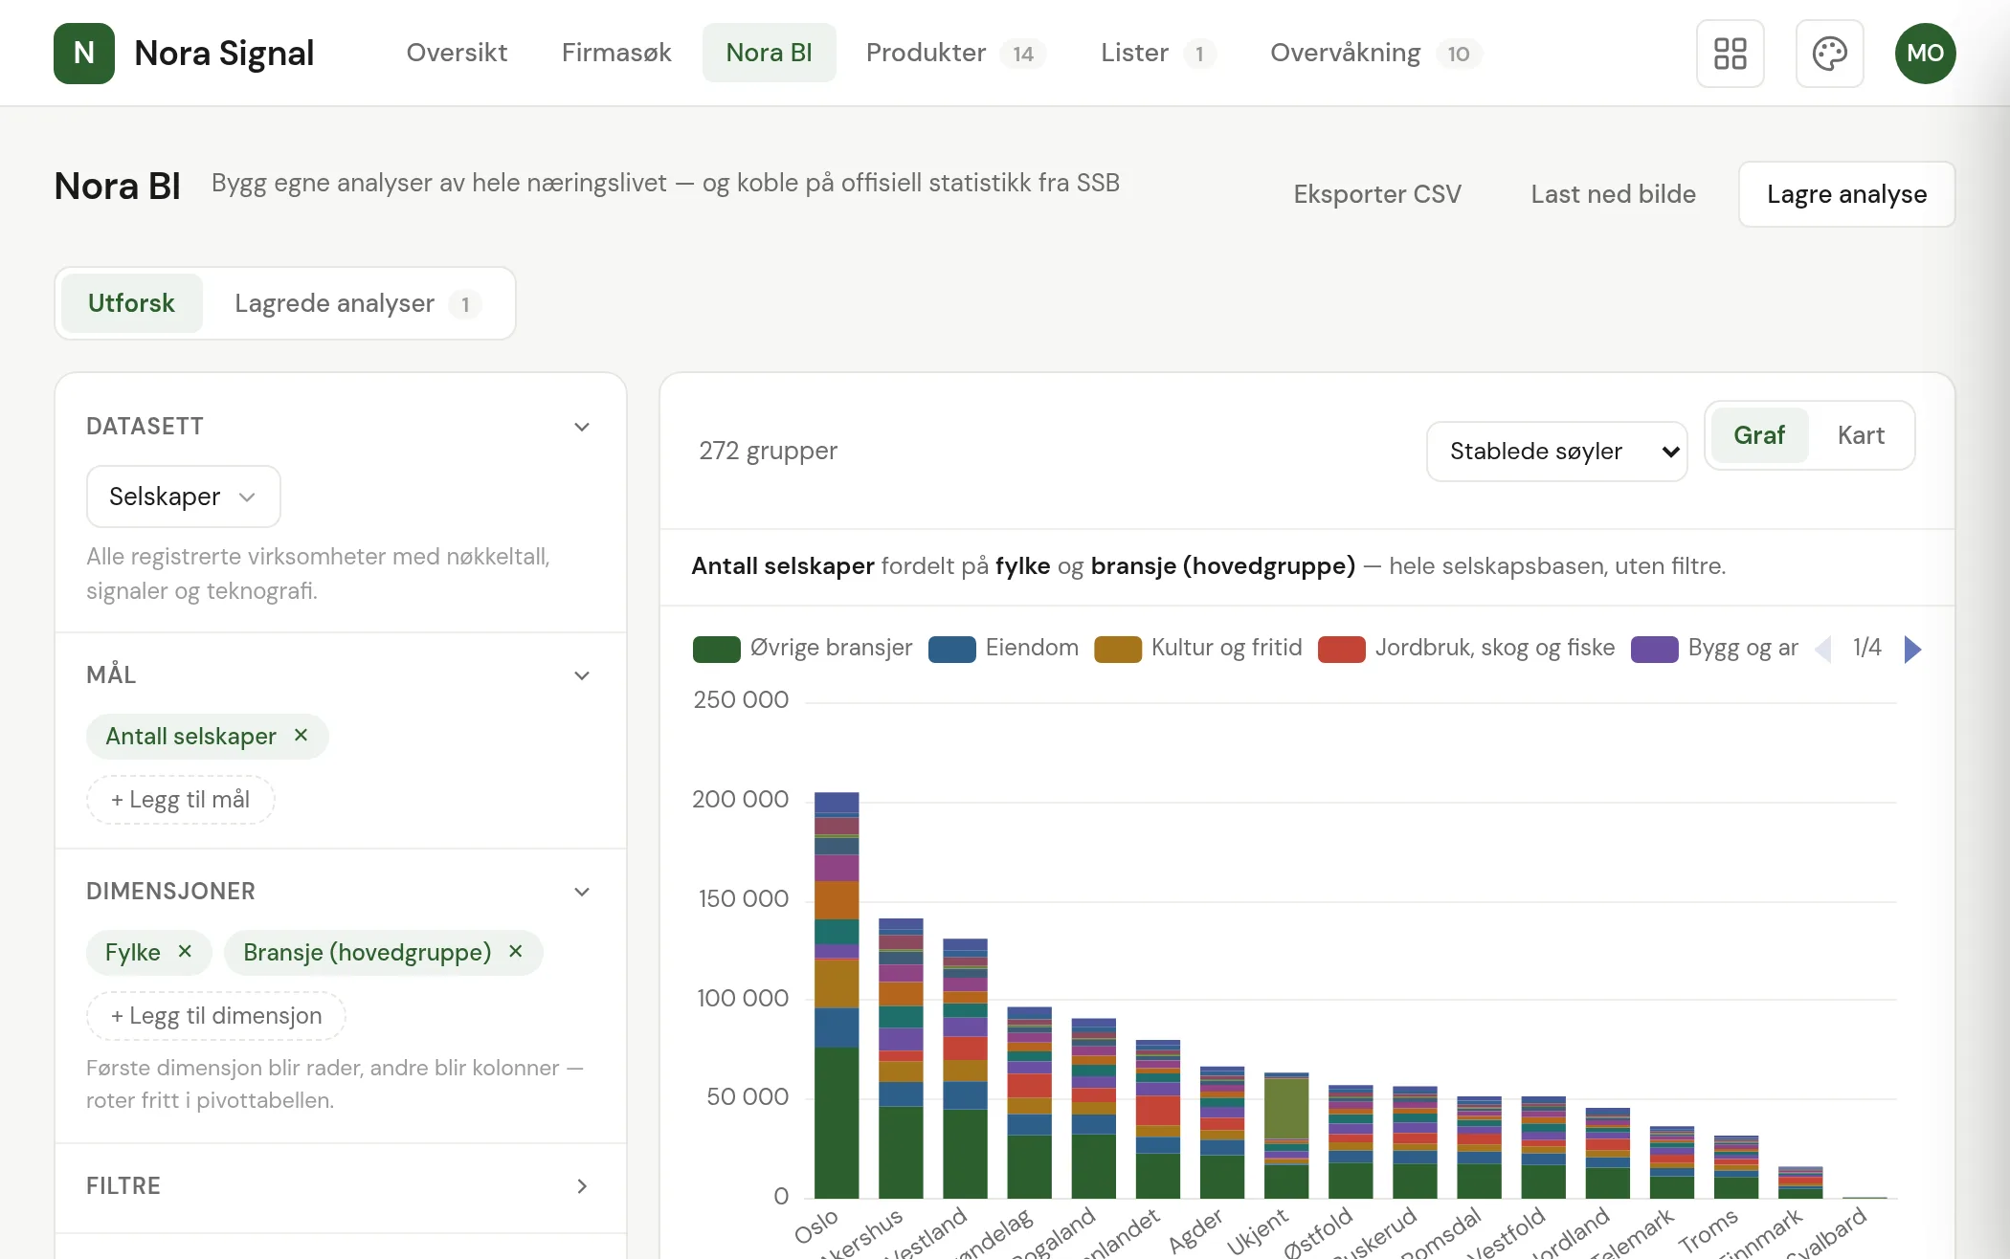Viewport: 2010px width, 1259px height.
Task: Open the theme palette icon
Action: [1829, 54]
